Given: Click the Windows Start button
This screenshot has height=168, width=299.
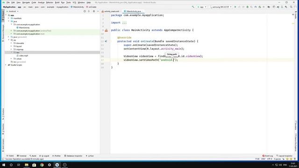Looking at the screenshot, I should [x=4, y=165].
